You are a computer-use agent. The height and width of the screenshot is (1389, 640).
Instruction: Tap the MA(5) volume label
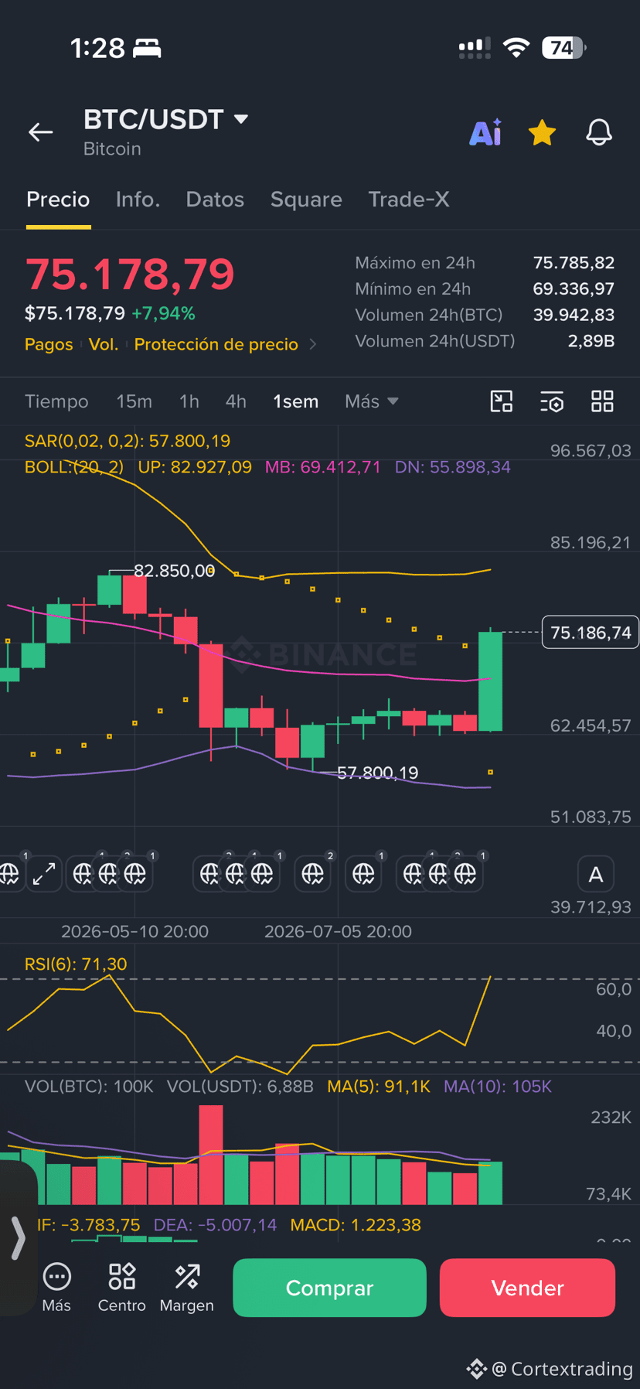(379, 1087)
